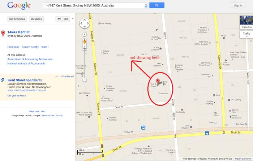Collapse the left panel arrow
The height and width of the screenshot is (161, 253).
73,19
